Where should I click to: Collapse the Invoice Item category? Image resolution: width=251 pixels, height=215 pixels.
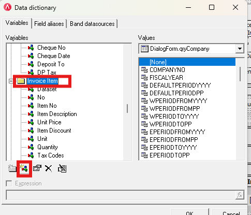tap(11, 81)
